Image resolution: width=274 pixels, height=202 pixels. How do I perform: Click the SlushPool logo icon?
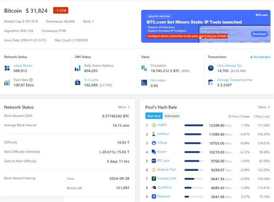tap(154, 187)
